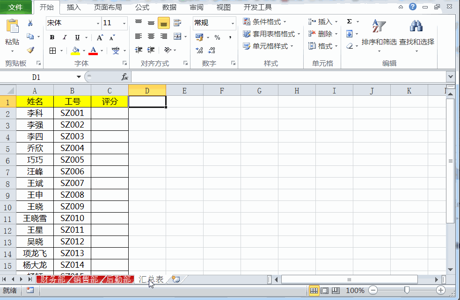Select the Format Painter icon
460x300 pixels.
pyautogui.click(x=31, y=49)
